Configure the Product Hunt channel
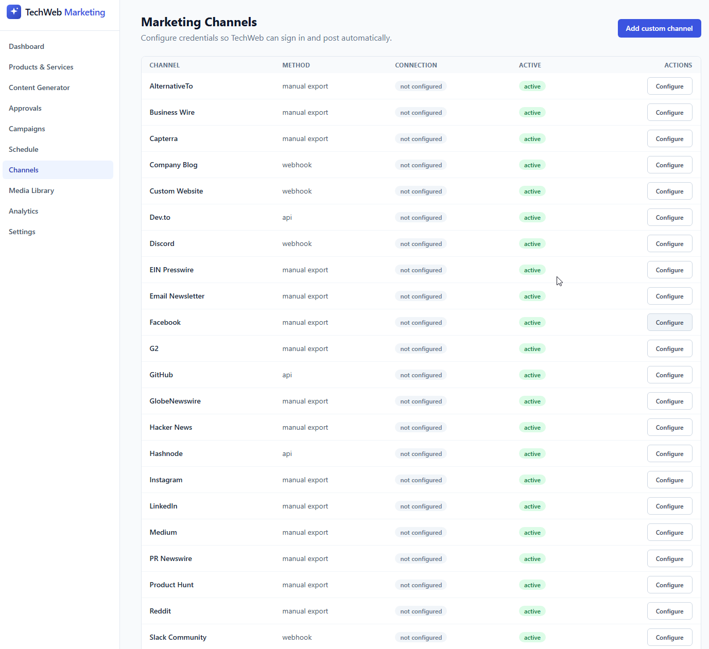 [x=669, y=585]
